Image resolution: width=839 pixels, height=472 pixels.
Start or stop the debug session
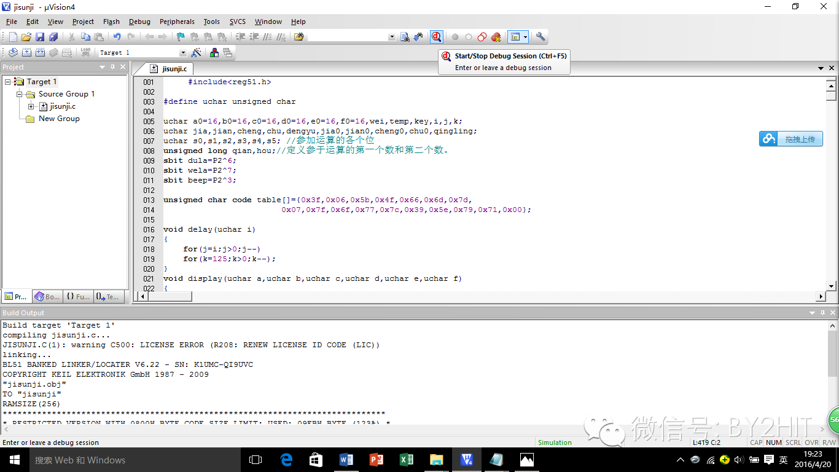coord(436,37)
